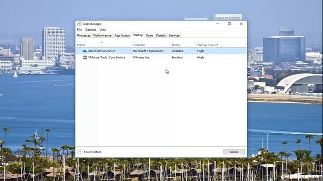Minimize the Task Manager window

218,24
